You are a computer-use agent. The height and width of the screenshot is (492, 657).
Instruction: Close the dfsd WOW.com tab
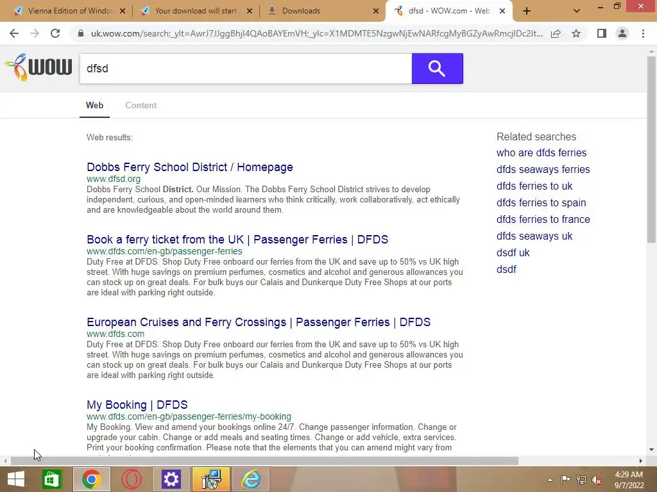[x=502, y=11]
